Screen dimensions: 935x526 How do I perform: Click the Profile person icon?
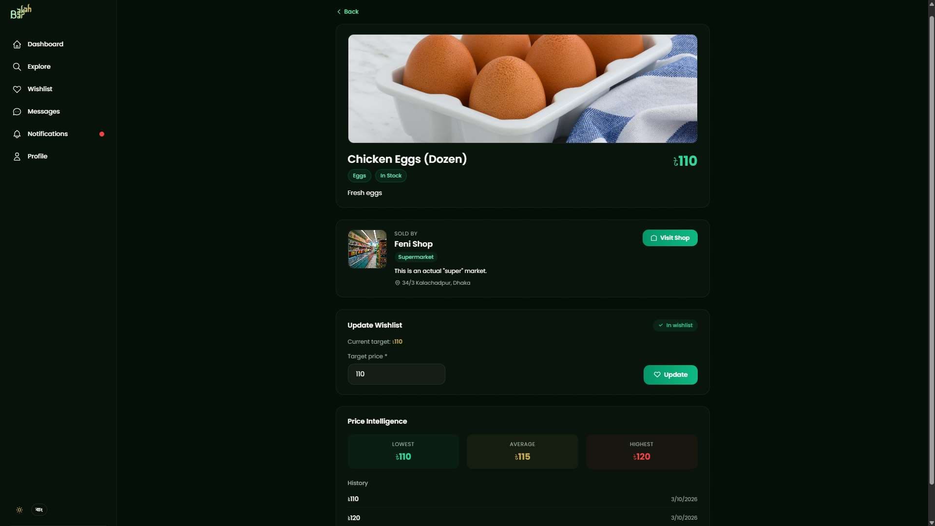(x=17, y=156)
